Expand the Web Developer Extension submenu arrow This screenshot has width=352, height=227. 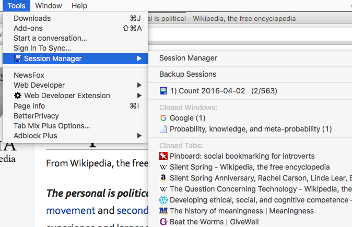[x=139, y=95]
